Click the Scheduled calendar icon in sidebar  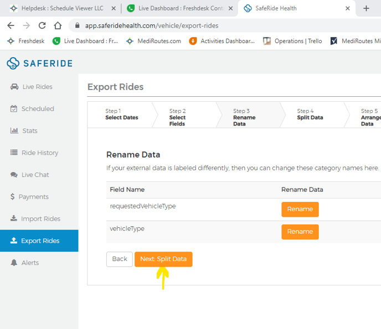point(14,109)
